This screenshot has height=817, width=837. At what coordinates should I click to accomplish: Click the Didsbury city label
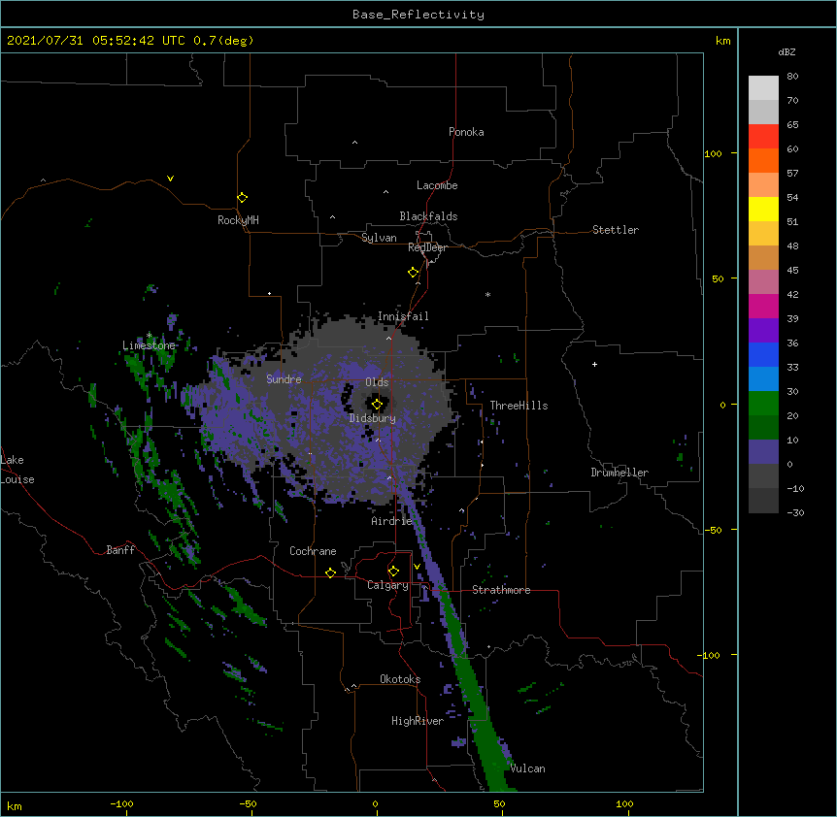click(373, 418)
